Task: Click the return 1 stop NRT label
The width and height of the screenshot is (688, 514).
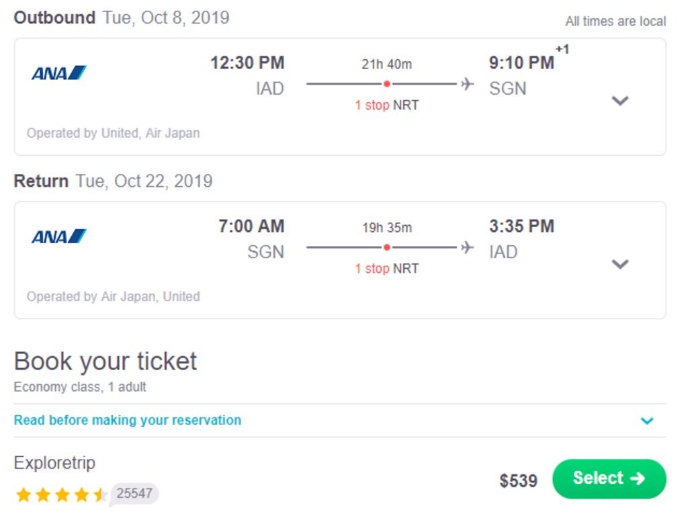Action: 386,269
